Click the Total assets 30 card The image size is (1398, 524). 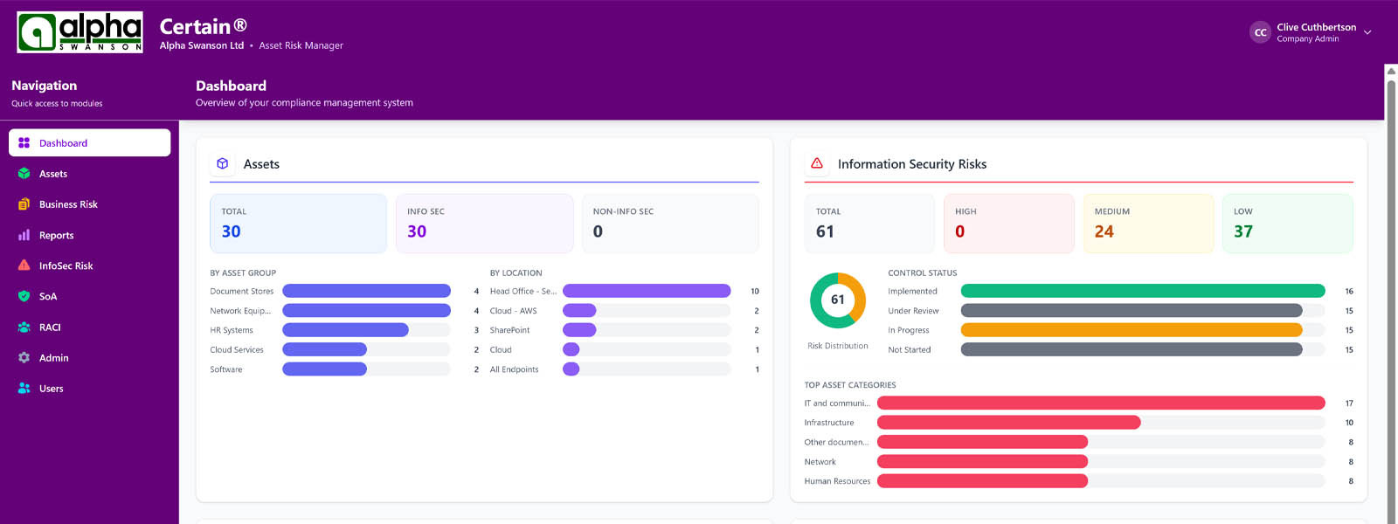pos(298,224)
